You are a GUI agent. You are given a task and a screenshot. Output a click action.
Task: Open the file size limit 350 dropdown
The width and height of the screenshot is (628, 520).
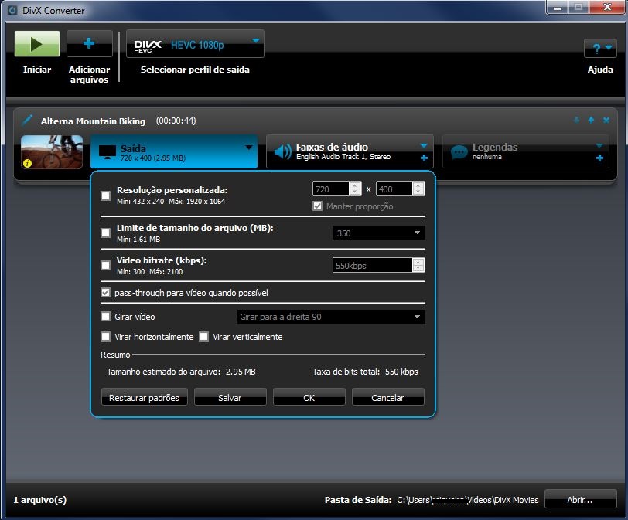[378, 233]
